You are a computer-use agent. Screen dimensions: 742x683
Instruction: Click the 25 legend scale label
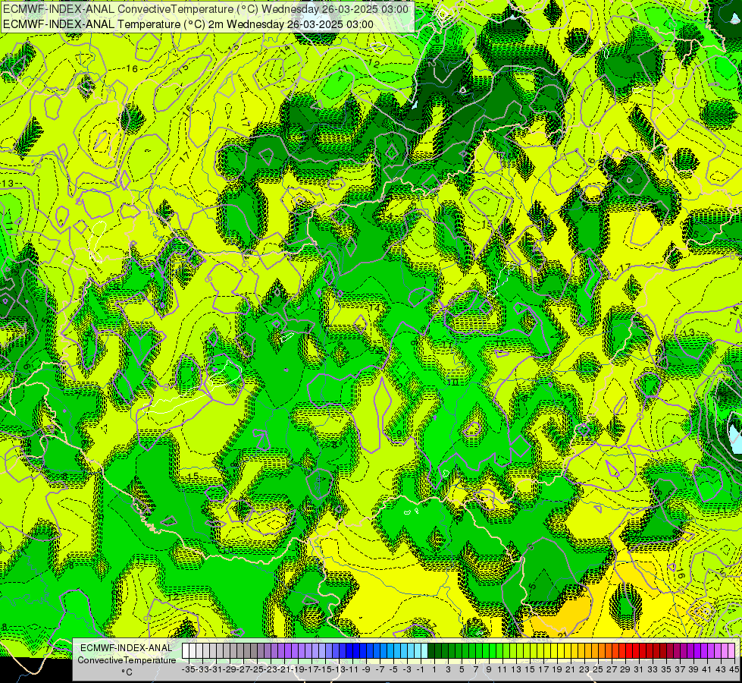coord(598,669)
